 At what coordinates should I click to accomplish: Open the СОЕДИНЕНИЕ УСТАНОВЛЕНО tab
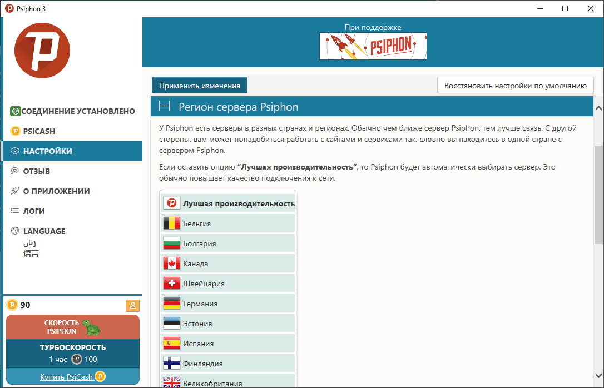click(73, 111)
